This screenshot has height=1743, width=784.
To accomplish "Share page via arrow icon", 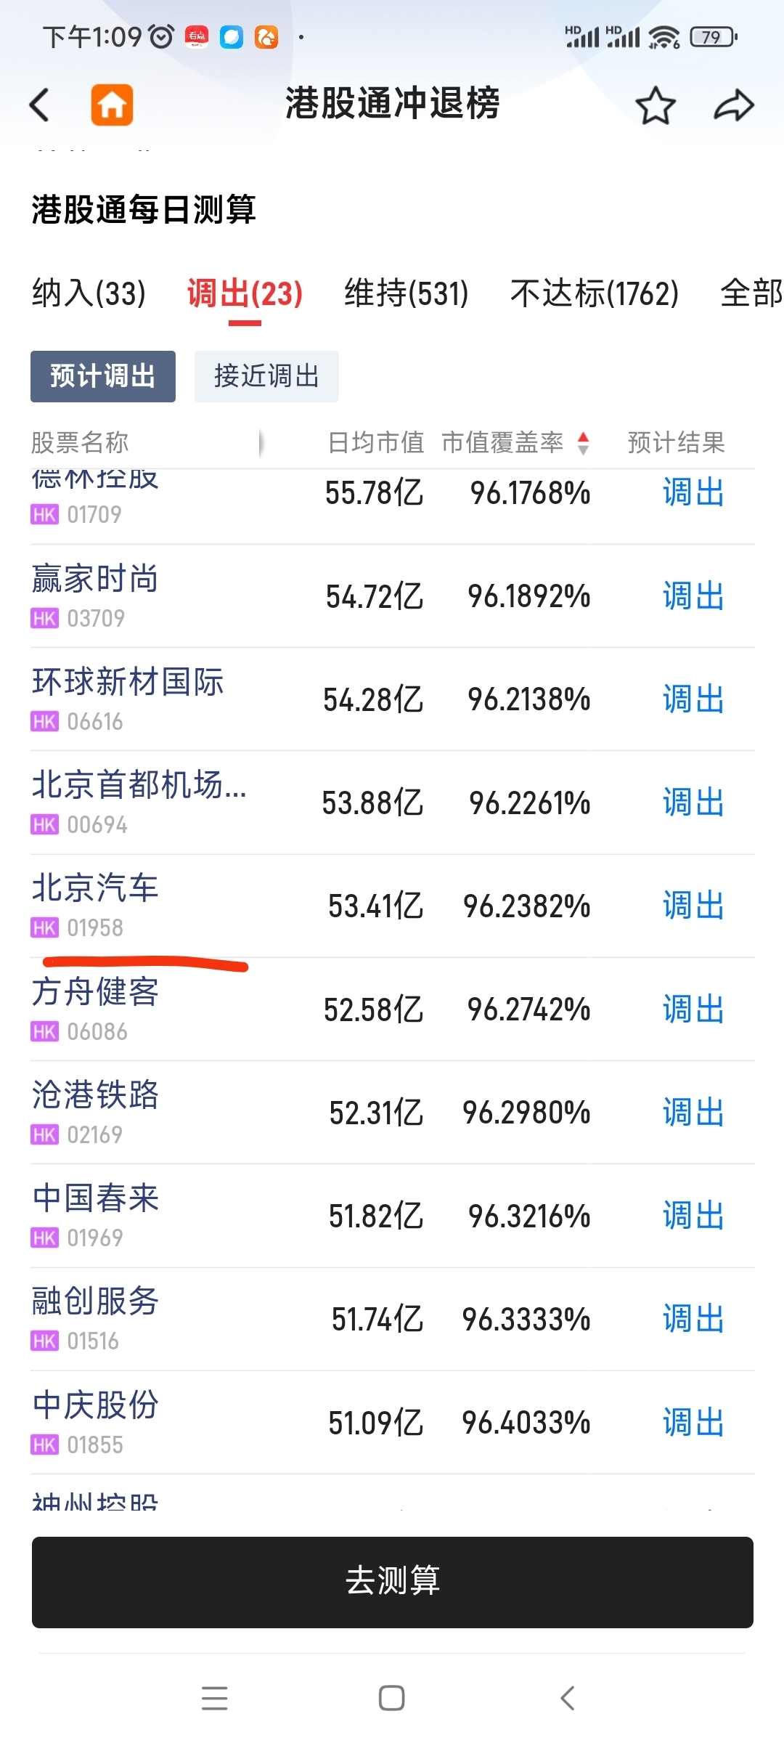I will 734,106.
